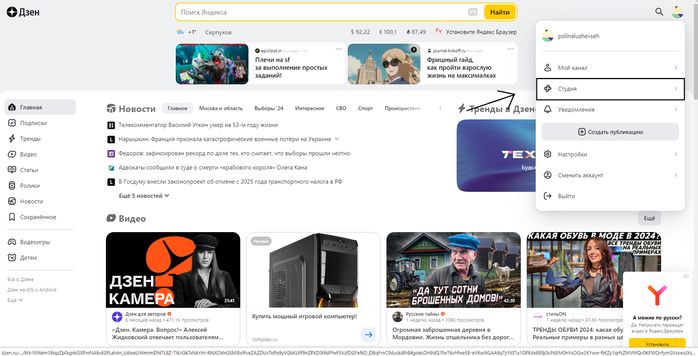Click the weather cloud icon
The width and height of the screenshot is (698, 356).
point(180,32)
